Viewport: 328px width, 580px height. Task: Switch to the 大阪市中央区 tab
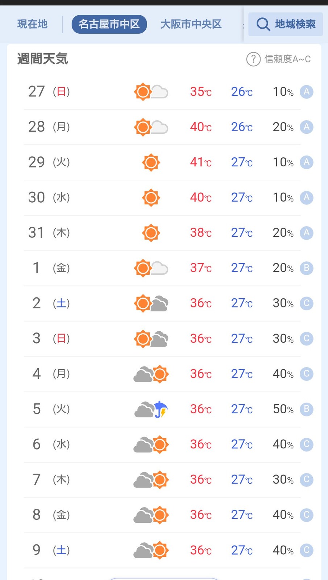click(x=191, y=24)
